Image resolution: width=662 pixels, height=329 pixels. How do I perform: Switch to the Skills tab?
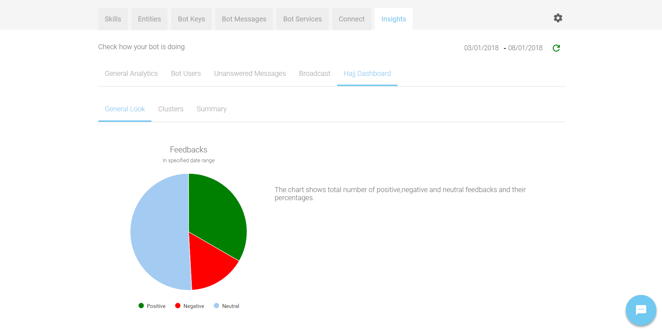[x=113, y=19]
